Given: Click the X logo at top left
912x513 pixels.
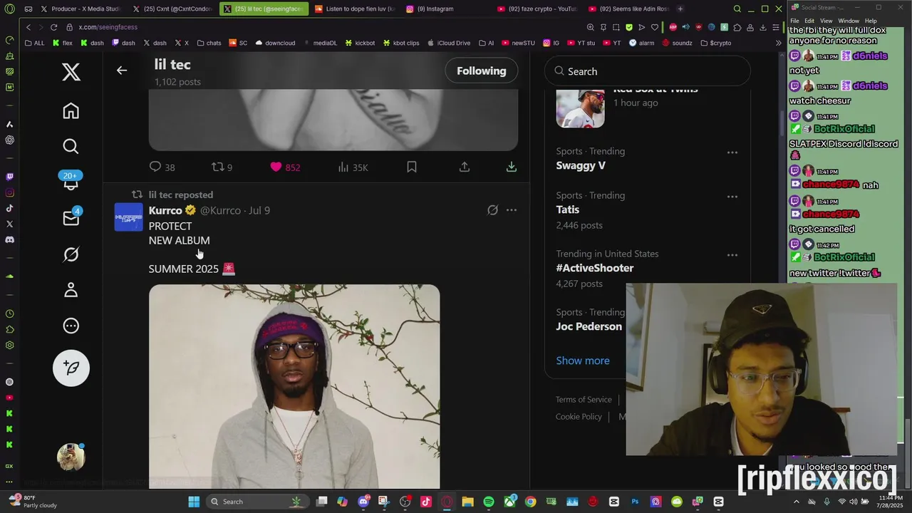Looking at the screenshot, I should (x=71, y=72).
